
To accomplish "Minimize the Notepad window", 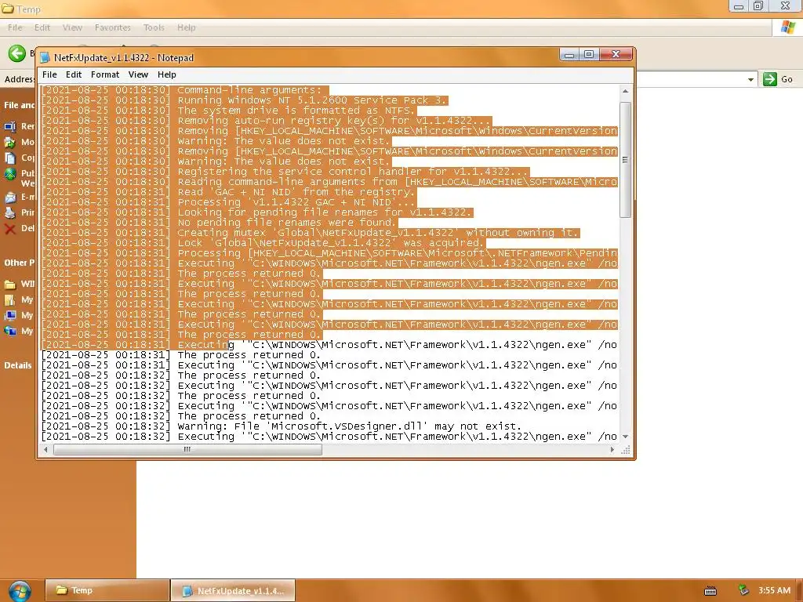I will (x=569, y=54).
